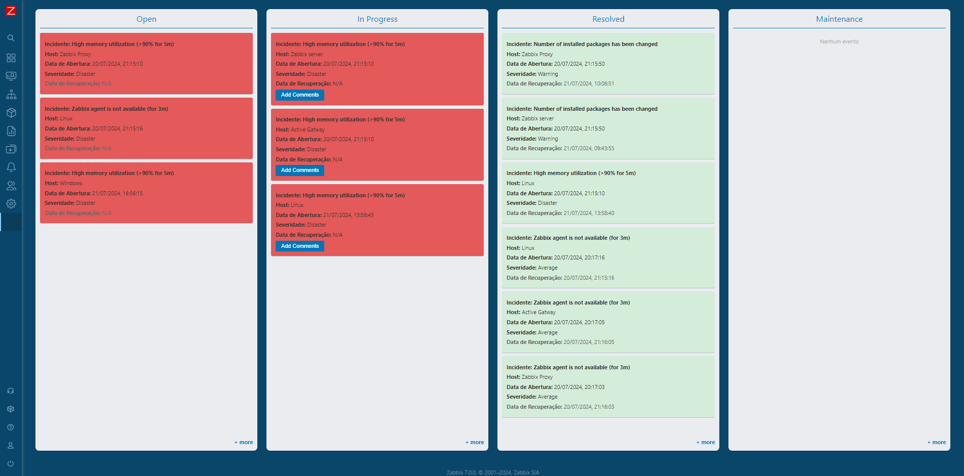The width and height of the screenshot is (964, 476).
Task: Click 'Host: Zabbix server' in Resolved column
Action: tap(530, 119)
